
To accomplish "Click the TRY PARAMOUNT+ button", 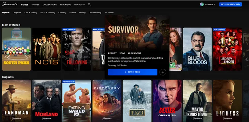I will point(230,4).
